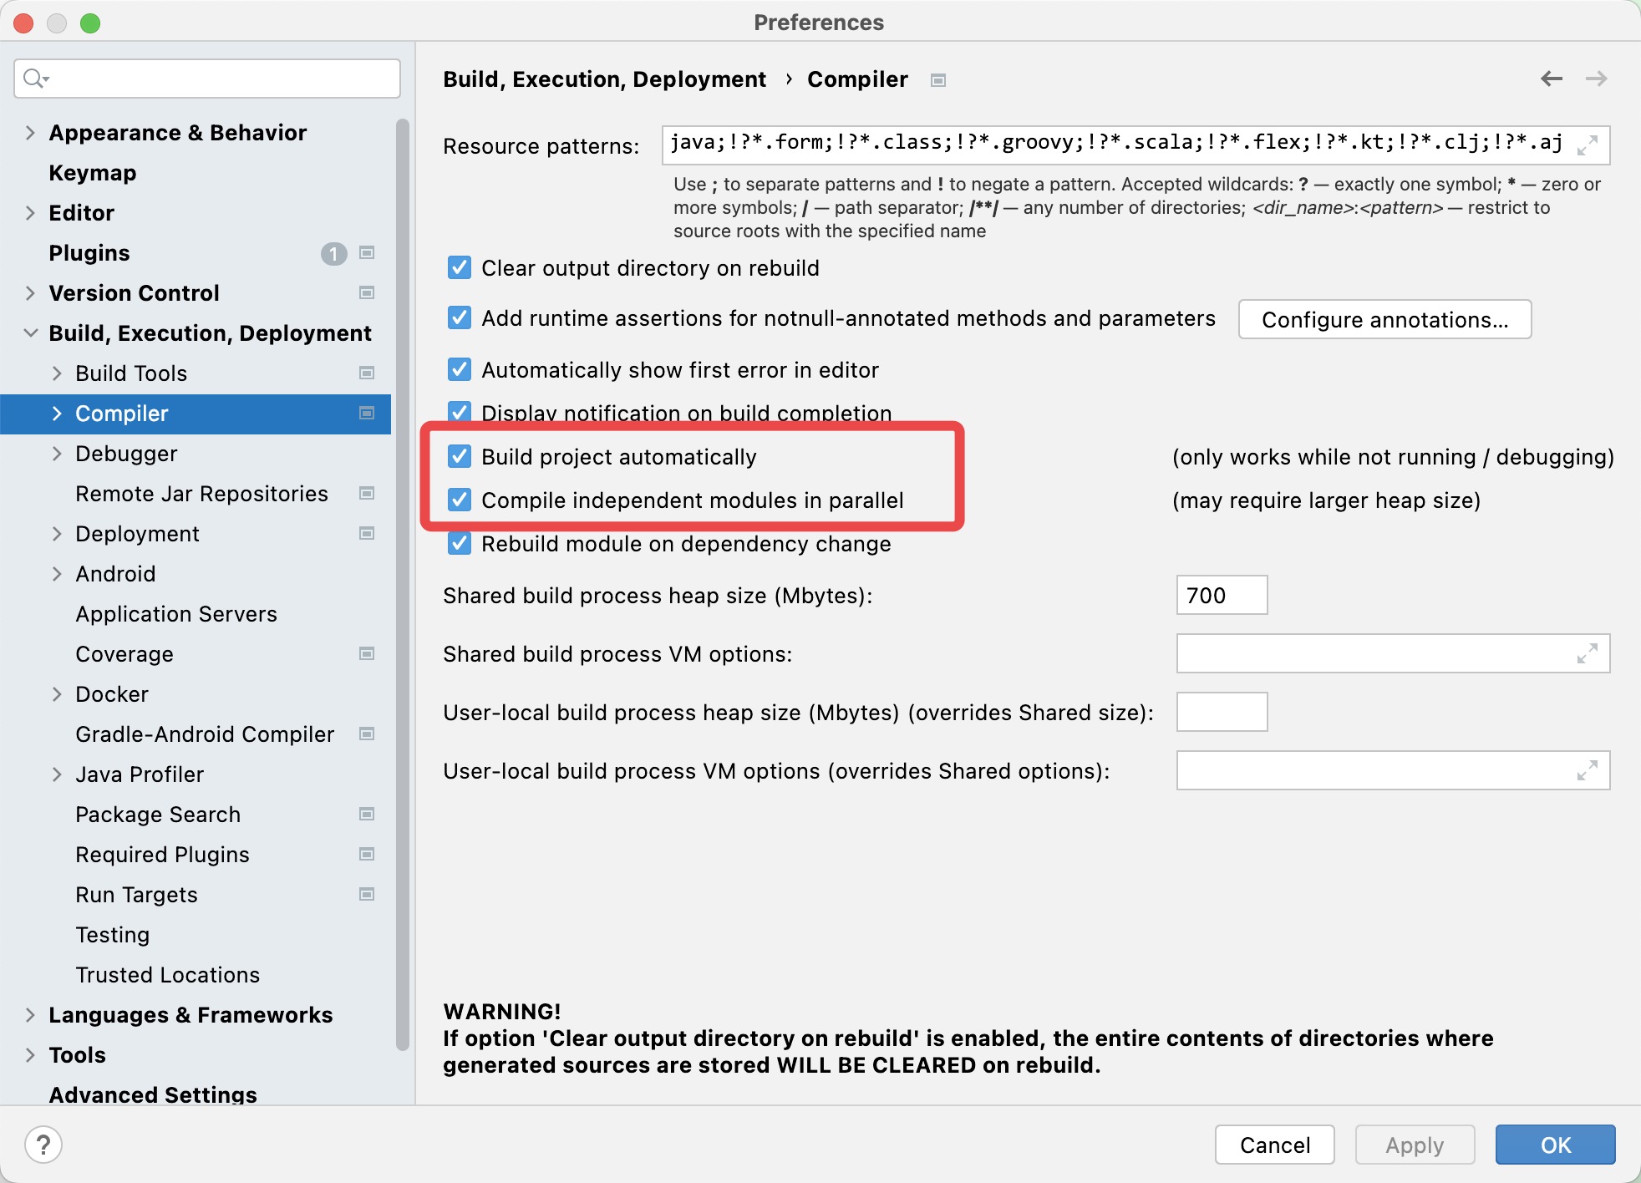
Task: Click the help question mark button
Action: [x=43, y=1144]
